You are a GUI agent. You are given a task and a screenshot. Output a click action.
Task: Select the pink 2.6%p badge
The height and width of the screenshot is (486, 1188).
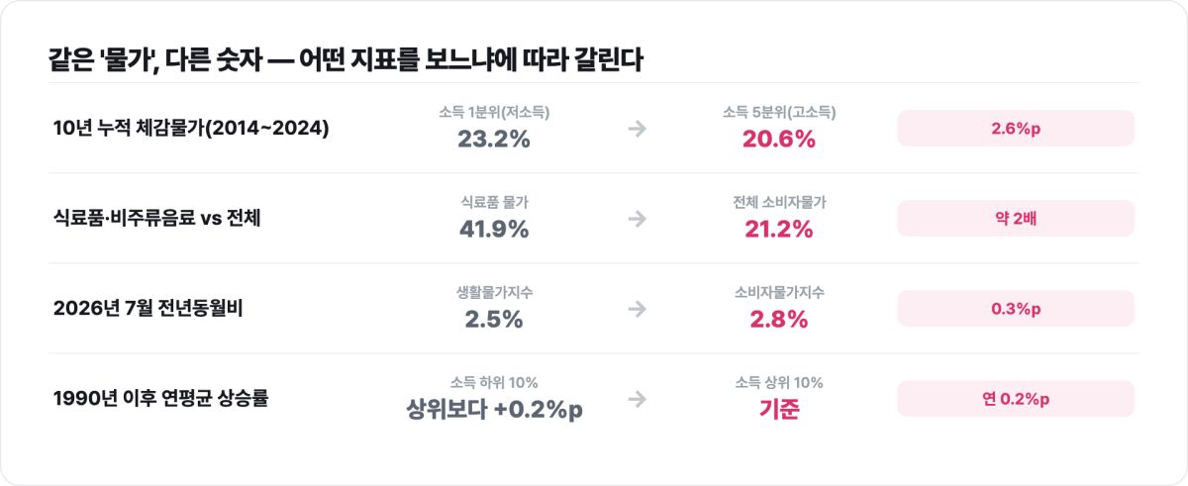1016,129
